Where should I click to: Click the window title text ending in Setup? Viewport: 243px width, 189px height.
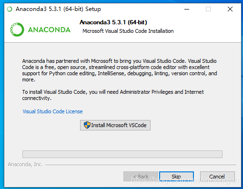coord(58,9)
